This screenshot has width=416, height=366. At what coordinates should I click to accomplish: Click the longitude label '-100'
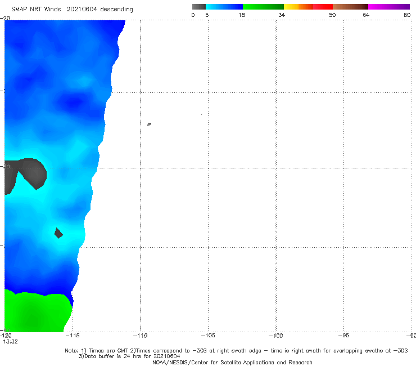click(276, 336)
